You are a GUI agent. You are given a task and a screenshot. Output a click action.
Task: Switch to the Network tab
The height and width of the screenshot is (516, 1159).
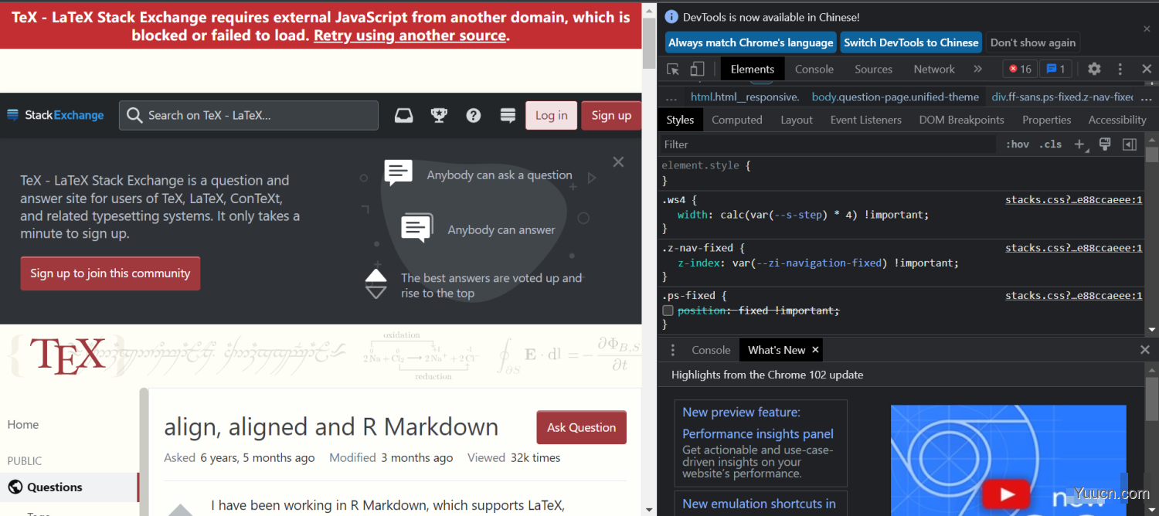pyautogui.click(x=934, y=69)
